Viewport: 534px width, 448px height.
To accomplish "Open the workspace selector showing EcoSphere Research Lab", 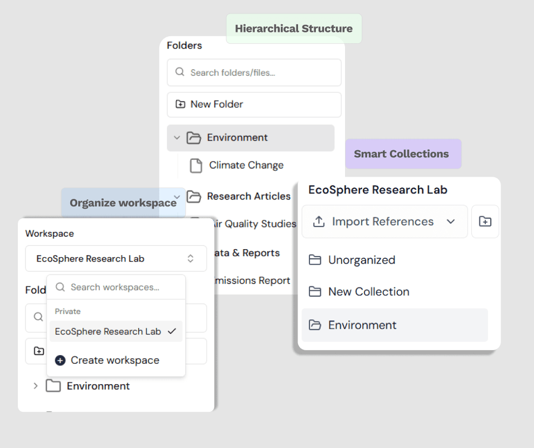I will click(116, 258).
